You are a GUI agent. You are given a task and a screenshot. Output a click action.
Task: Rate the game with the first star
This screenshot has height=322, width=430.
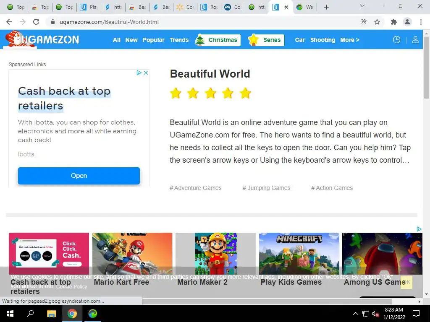[x=176, y=93]
